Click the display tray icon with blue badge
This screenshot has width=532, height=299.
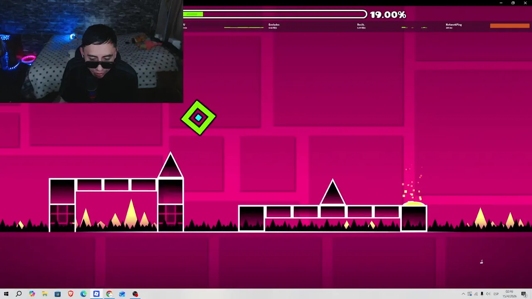tap(470, 294)
